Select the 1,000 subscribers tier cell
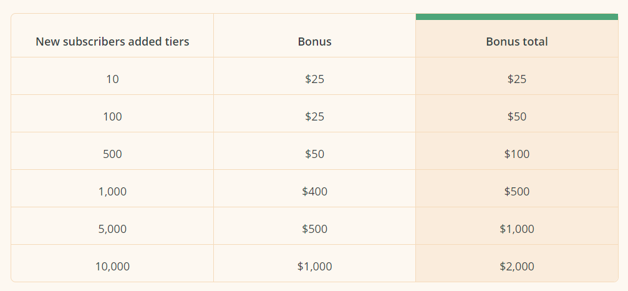 pyautogui.click(x=112, y=192)
